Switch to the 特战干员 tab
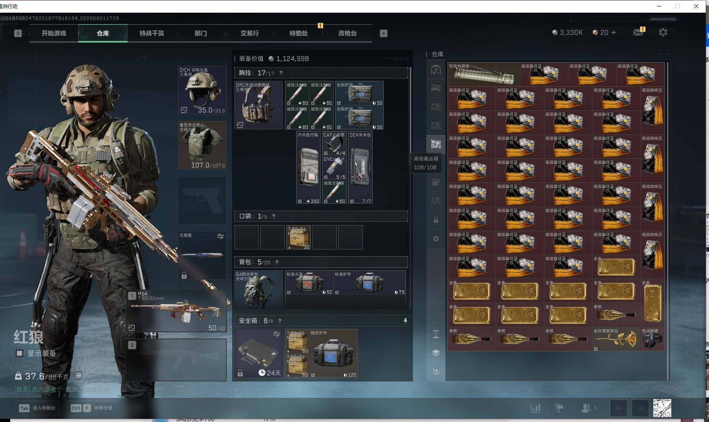 tap(151, 33)
